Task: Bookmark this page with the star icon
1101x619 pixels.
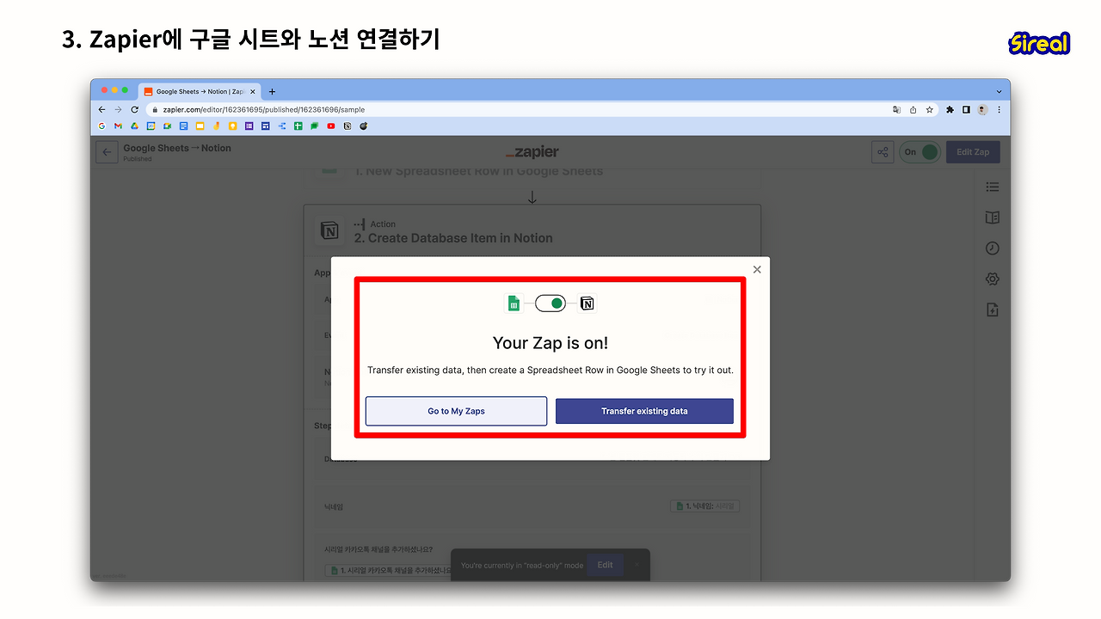Action: (929, 110)
